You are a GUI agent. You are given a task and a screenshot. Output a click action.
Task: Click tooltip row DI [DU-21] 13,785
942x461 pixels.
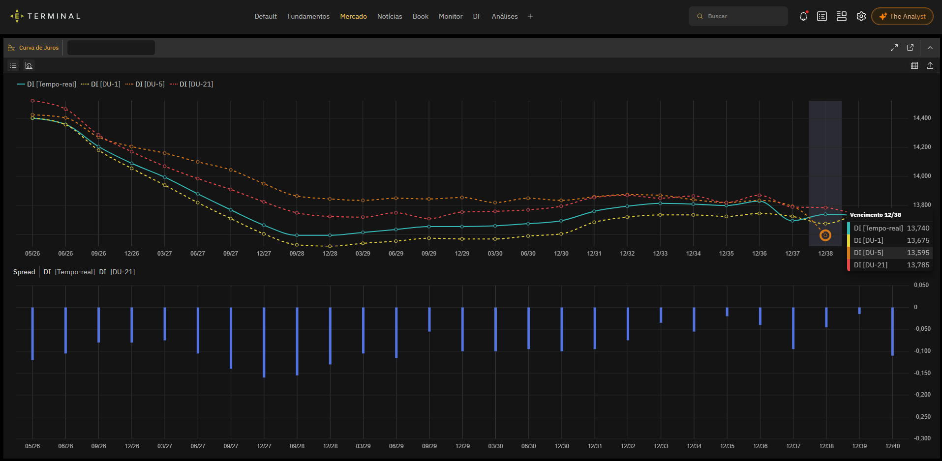[890, 265]
